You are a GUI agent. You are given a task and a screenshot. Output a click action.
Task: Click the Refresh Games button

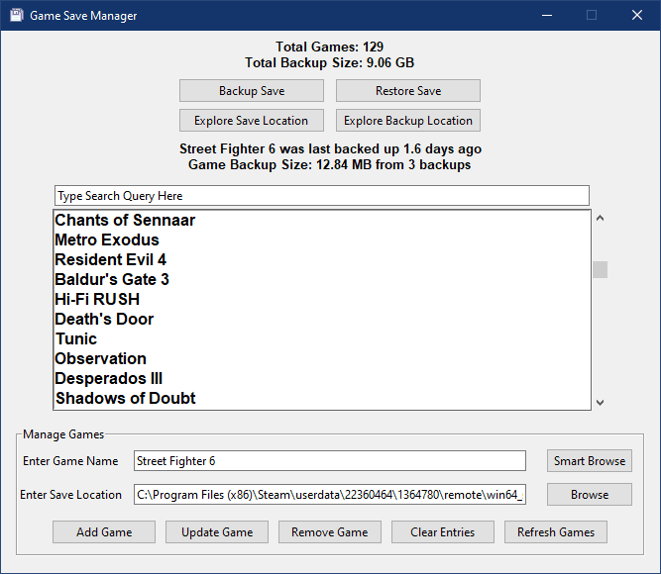tap(556, 531)
